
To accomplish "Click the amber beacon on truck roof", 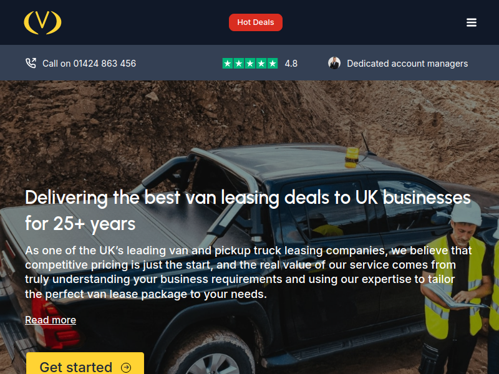I will coord(352,158).
